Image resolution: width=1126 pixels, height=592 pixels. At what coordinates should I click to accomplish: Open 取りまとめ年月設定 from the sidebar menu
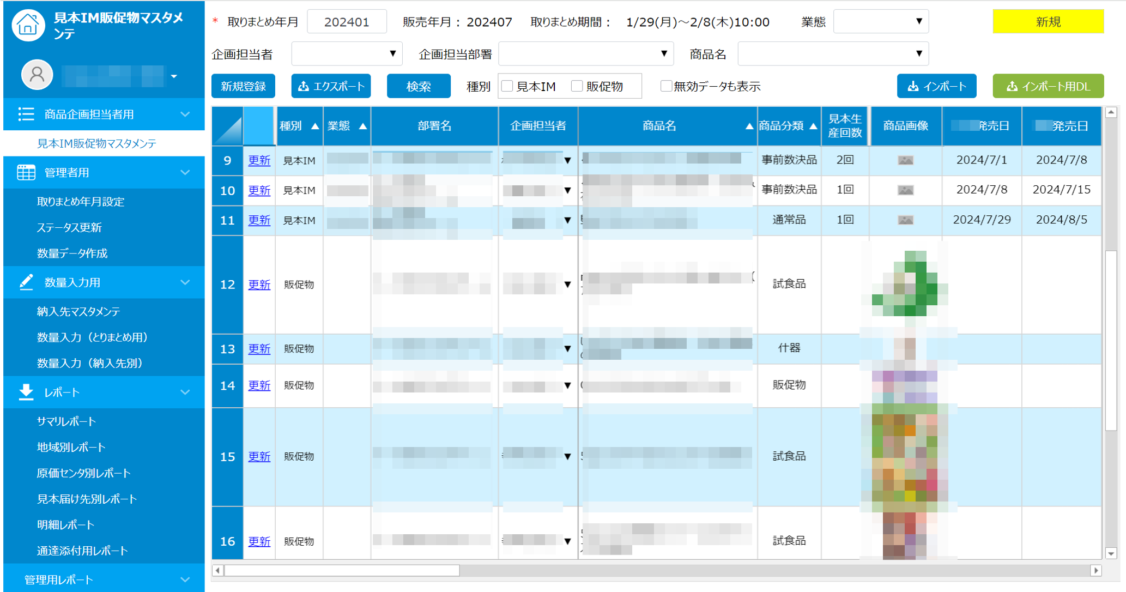coord(80,202)
